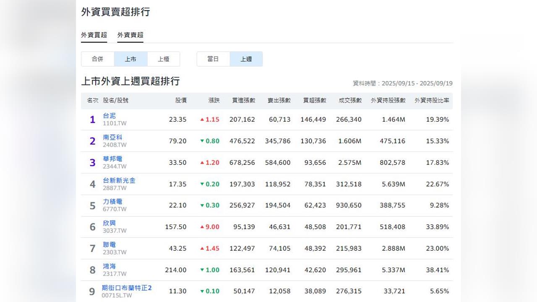The height and width of the screenshot is (302, 537).
Task: Open the 鴻海 stock link
Action: (109, 266)
